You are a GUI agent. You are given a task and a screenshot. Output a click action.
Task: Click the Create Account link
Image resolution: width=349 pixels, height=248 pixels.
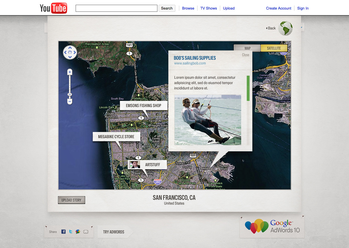(x=279, y=8)
